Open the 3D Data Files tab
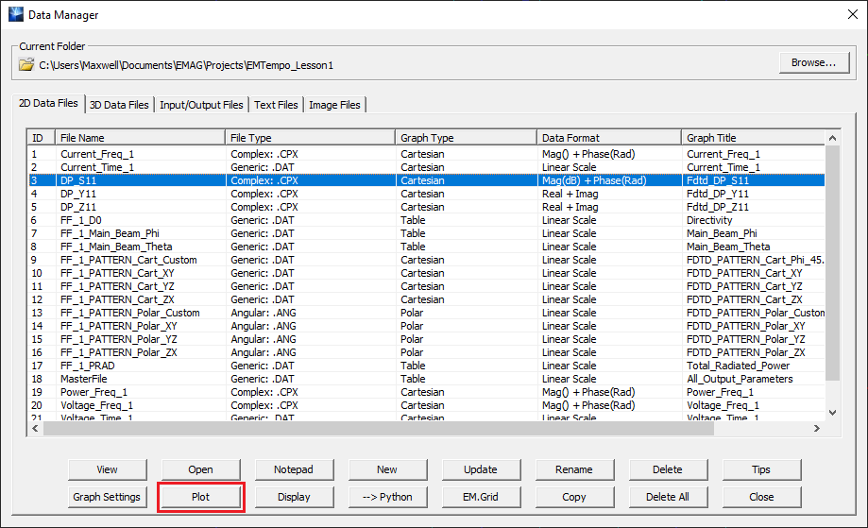 (119, 105)
